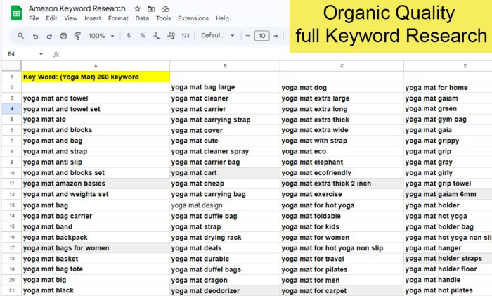Select cell 'yoga mat grippy'

point(448,141)
